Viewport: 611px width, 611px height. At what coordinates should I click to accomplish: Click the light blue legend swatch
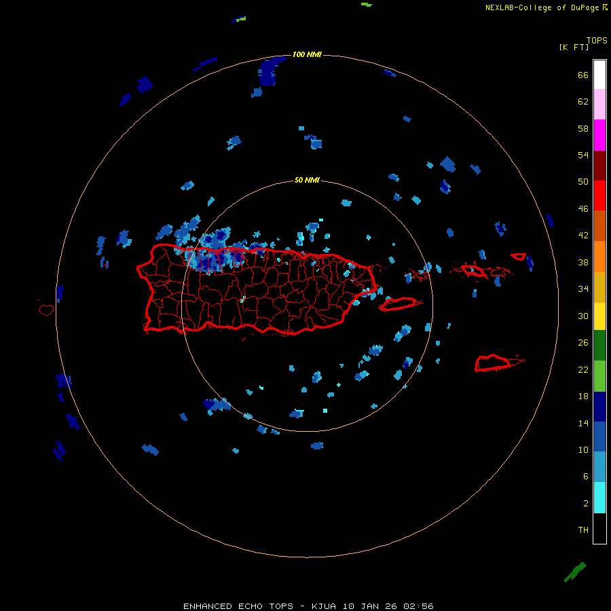[x=599, y=466]
